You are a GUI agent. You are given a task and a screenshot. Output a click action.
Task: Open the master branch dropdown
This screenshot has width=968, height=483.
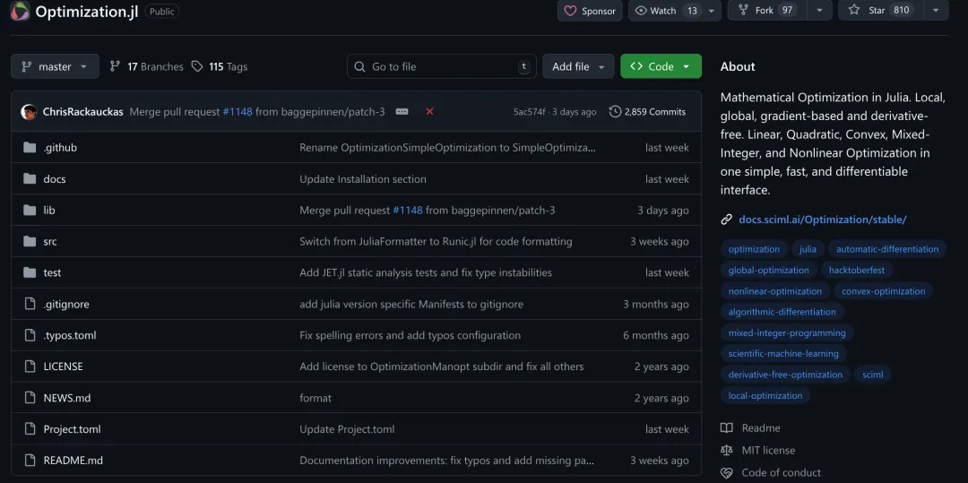pyautogui.click(x=55, y=66)
